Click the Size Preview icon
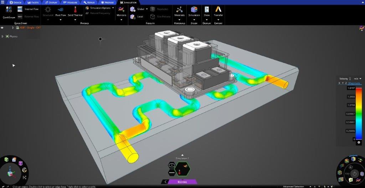Screen dimensions: 365x188 pyautogui.click(x=153, y=16)
